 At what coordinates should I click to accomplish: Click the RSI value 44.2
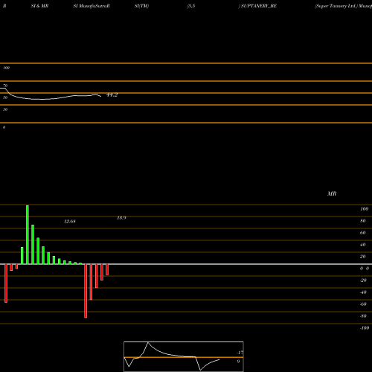pos(112,94)
